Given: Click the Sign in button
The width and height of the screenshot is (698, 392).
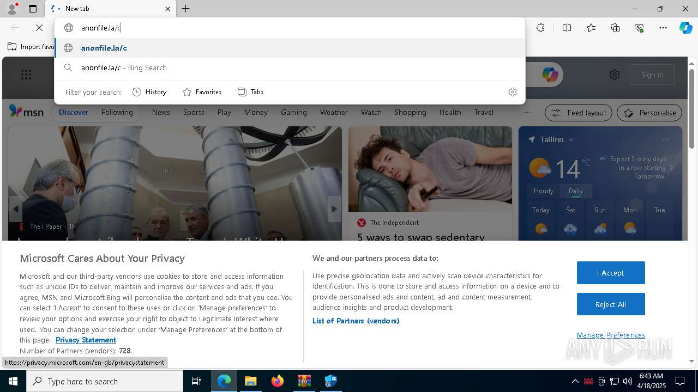Looking at the screenshot, I should pos(652,75).
